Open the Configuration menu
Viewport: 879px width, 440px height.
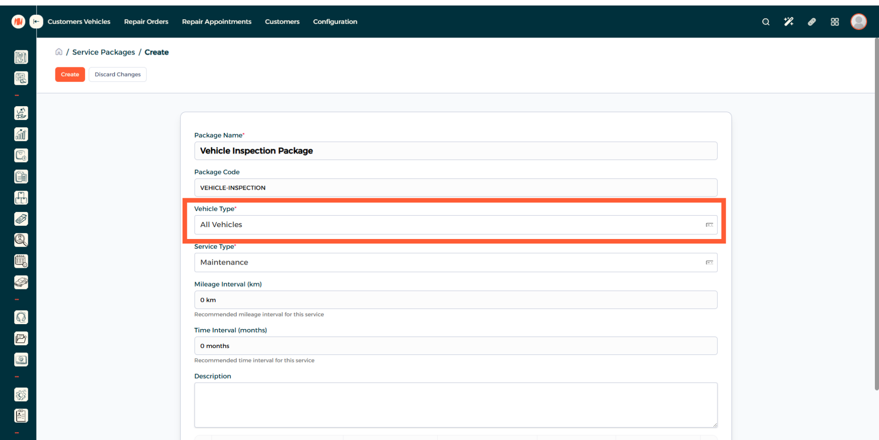point(335,22)
